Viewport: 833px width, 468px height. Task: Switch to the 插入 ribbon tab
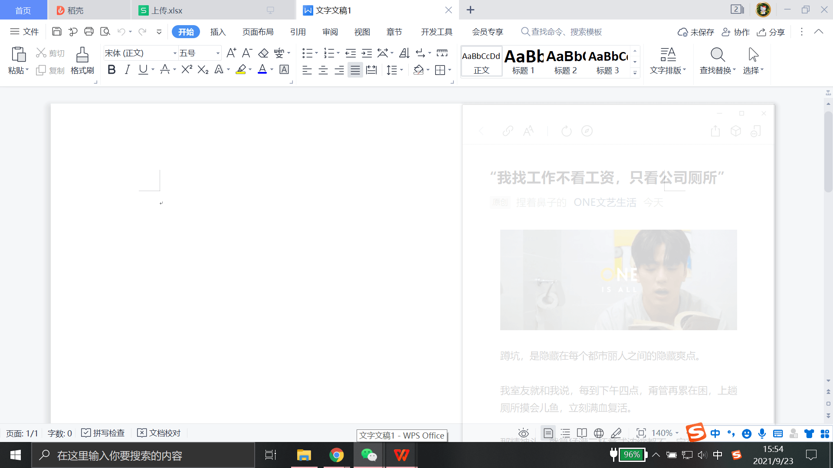(218, 32)
